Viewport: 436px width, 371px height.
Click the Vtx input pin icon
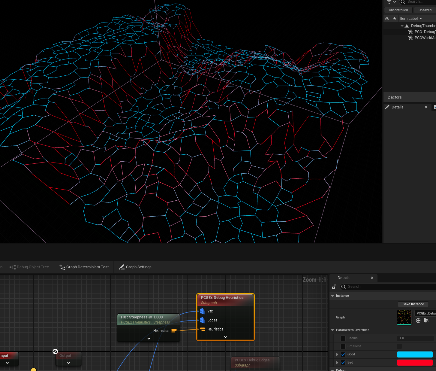tap(202, 311)
